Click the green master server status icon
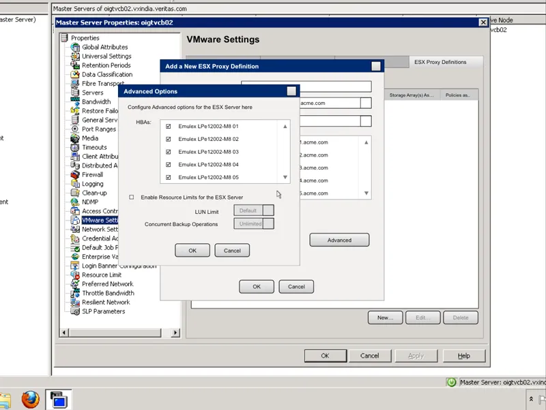 (451, 382)
